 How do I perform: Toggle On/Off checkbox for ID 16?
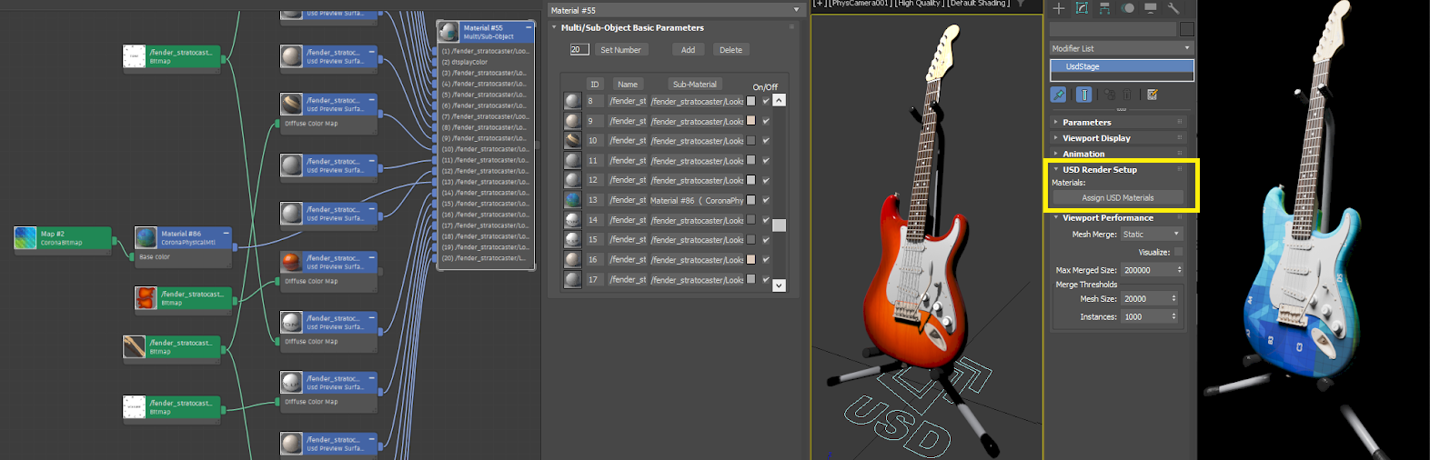point(766,259)
